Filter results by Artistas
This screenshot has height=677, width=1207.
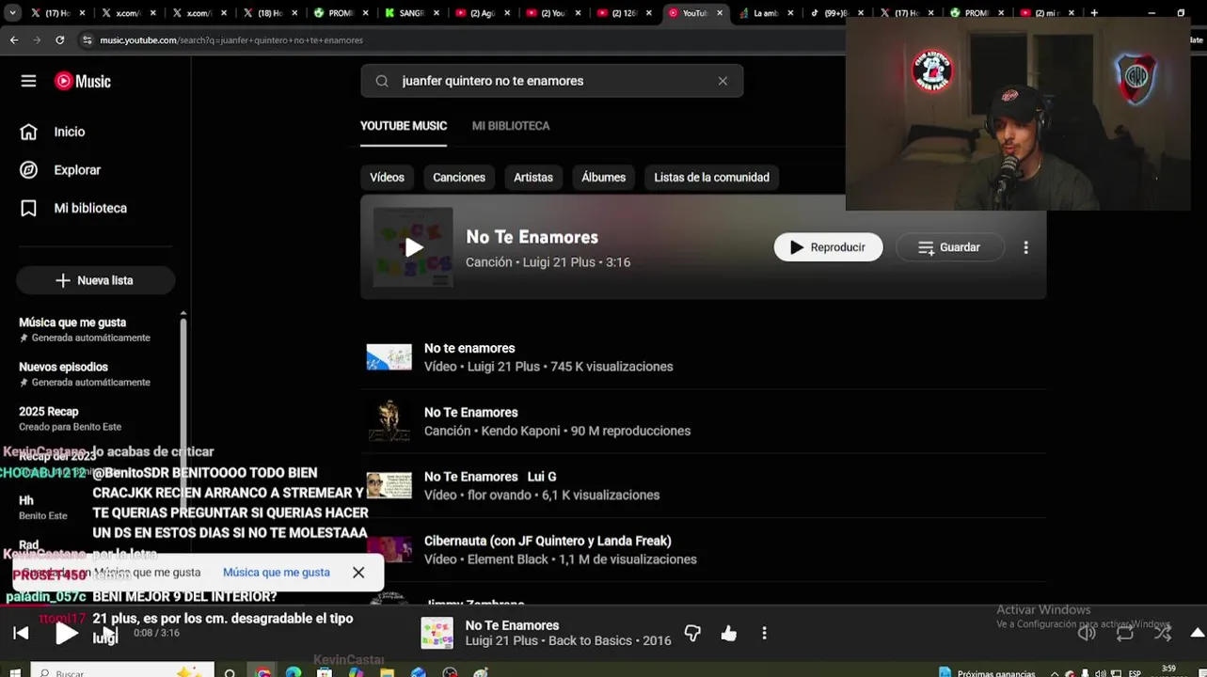click(x=533, y=177)
